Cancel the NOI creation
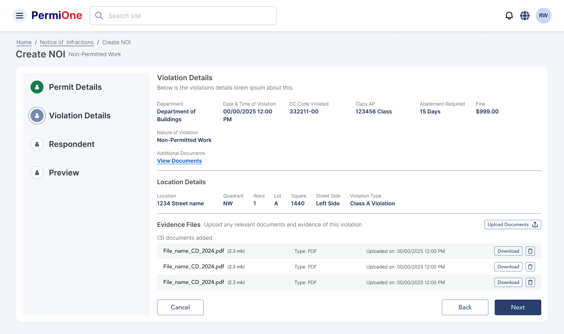 180,307
